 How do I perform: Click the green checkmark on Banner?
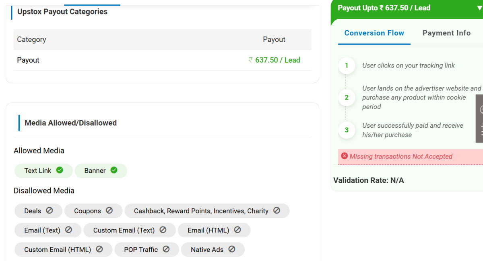[x=114, y=170]
